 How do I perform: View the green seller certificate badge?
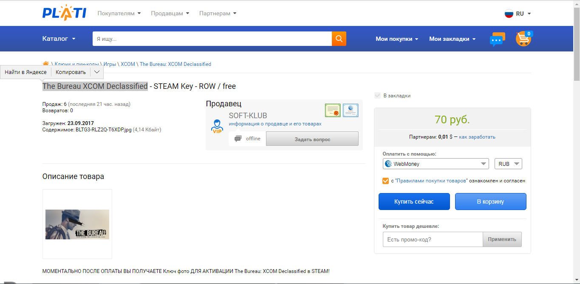click(333, 111)
